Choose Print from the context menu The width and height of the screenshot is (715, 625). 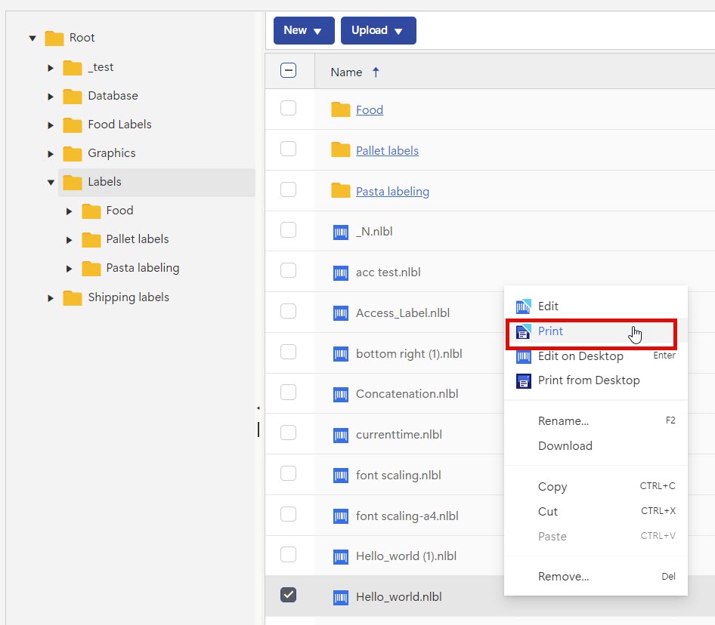click(550, 331)
